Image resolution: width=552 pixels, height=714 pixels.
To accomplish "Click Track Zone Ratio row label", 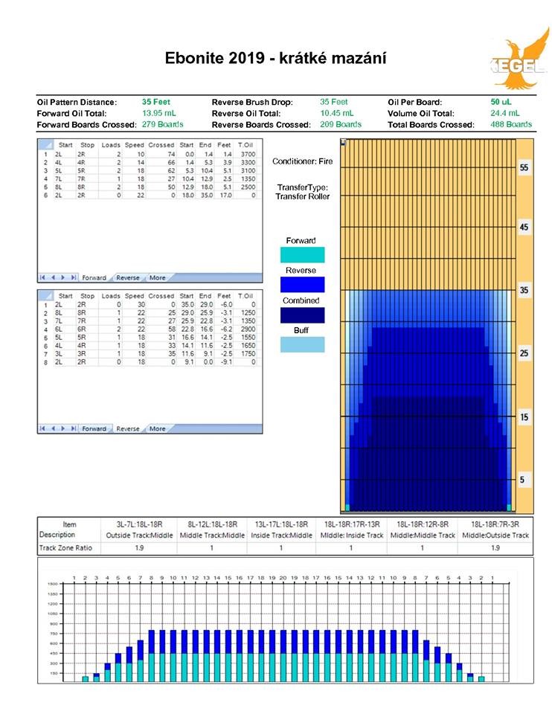I will 65,548.
